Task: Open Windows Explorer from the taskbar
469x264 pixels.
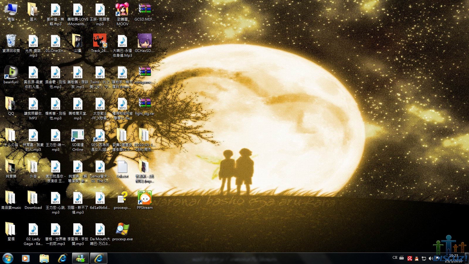Action: coord(44,258)
